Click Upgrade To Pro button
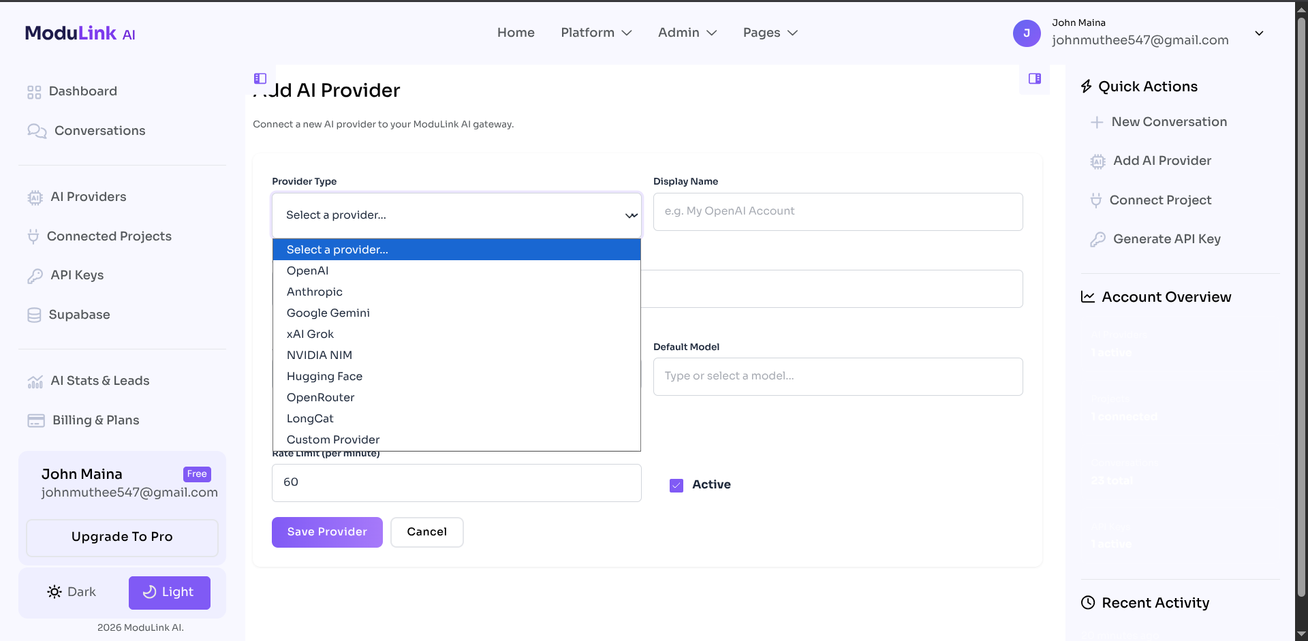 (x=122, y=537)
